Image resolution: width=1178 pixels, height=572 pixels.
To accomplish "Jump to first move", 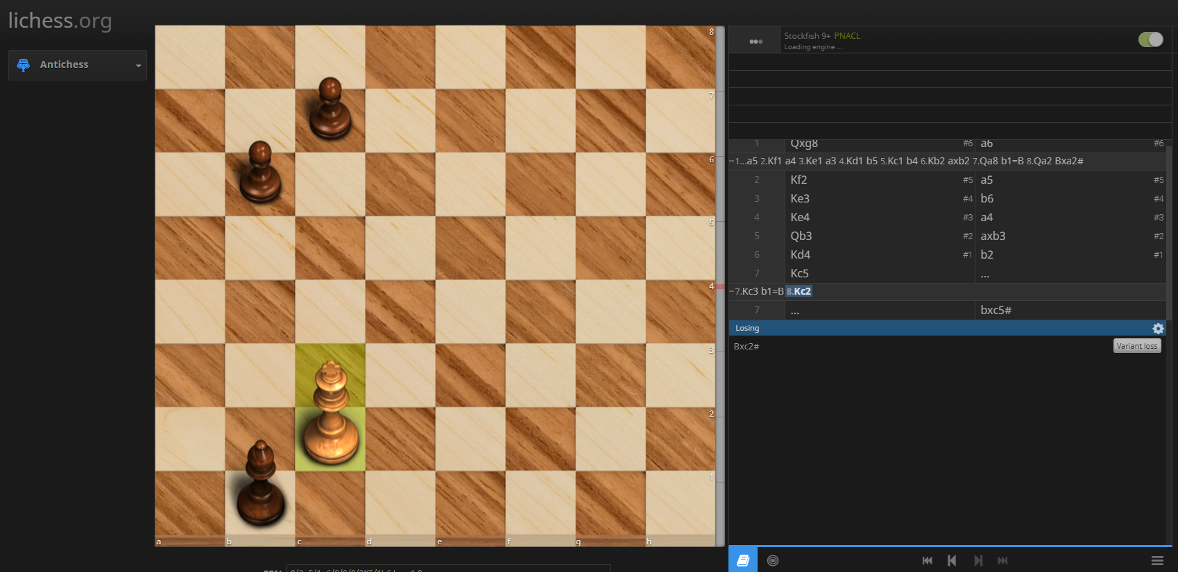I will pos(928,560).
